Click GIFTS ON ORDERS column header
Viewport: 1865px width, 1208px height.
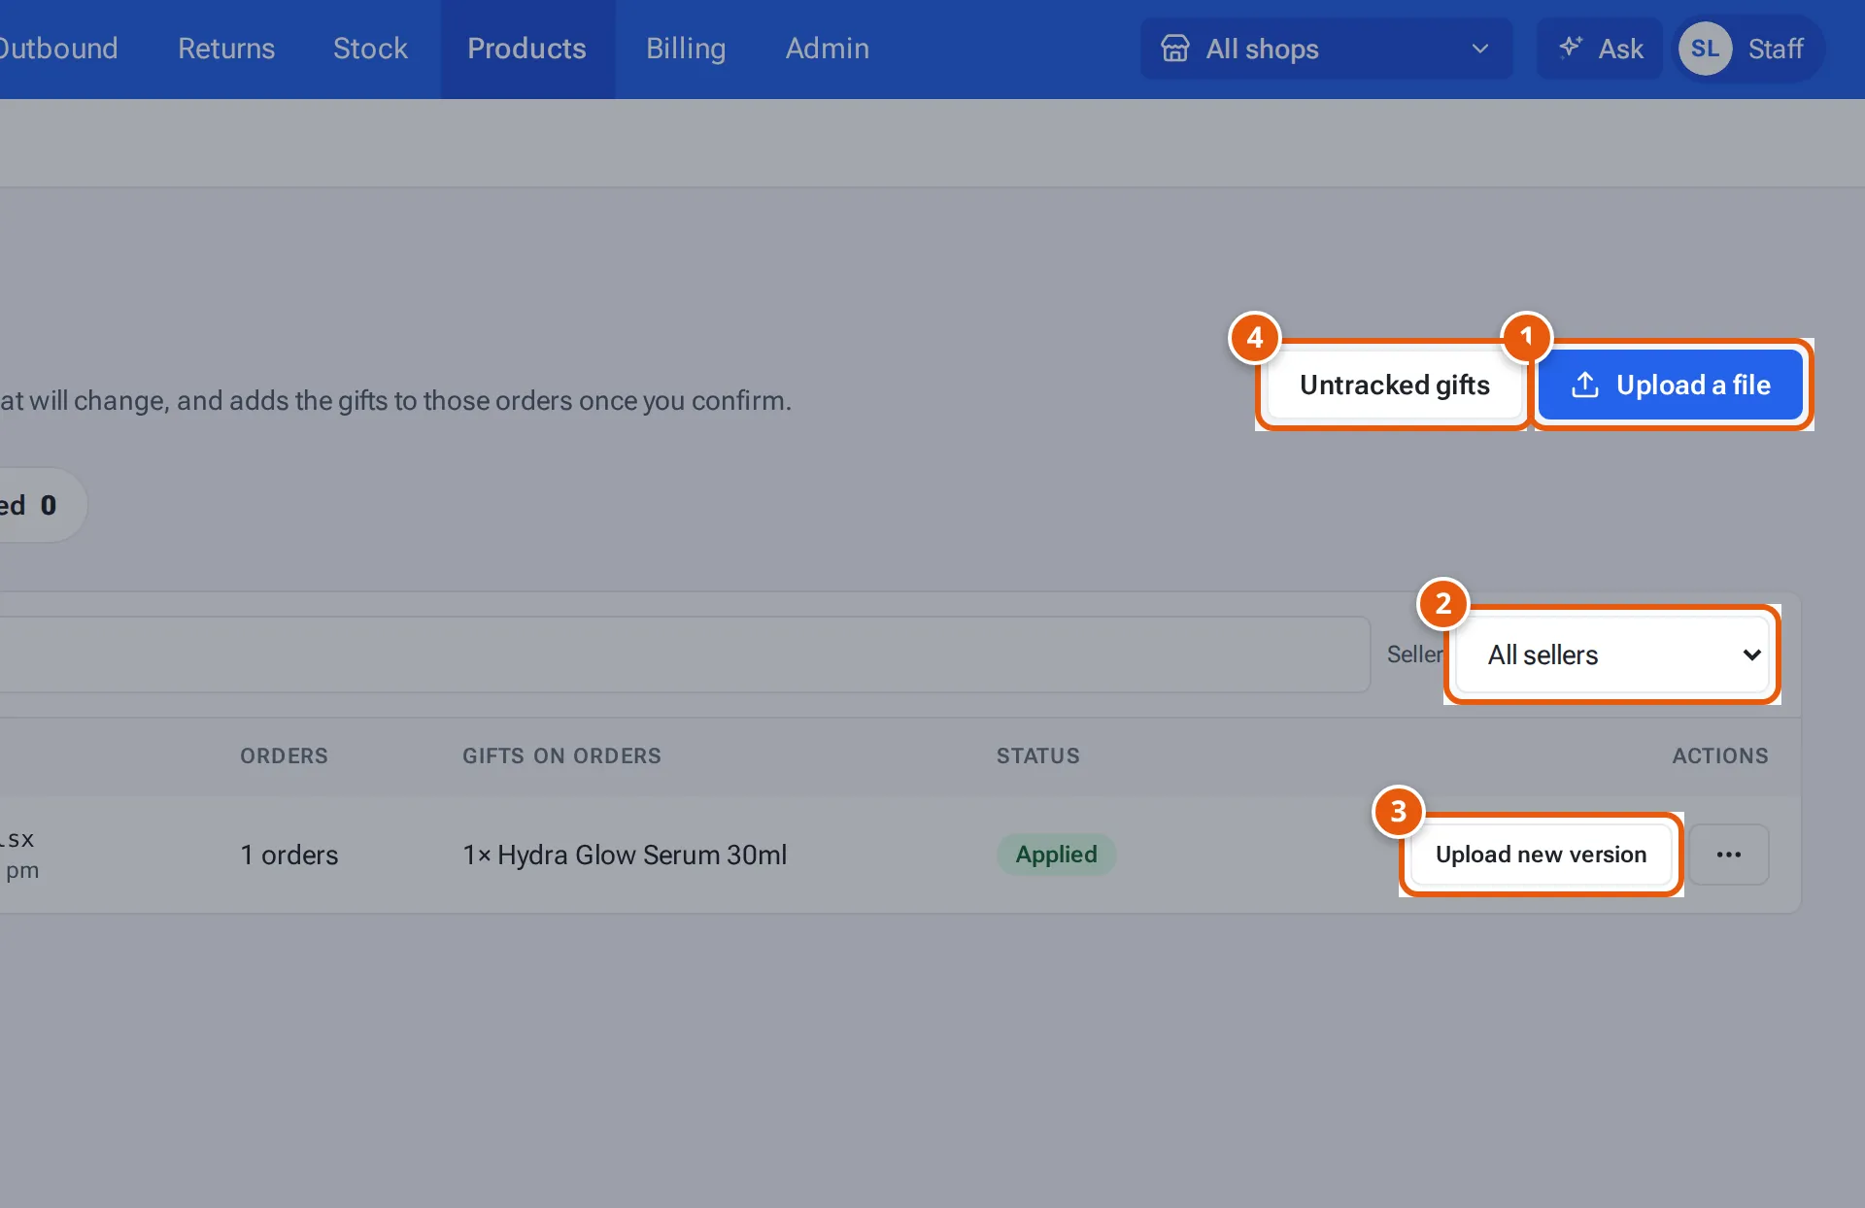click(561, 755)
